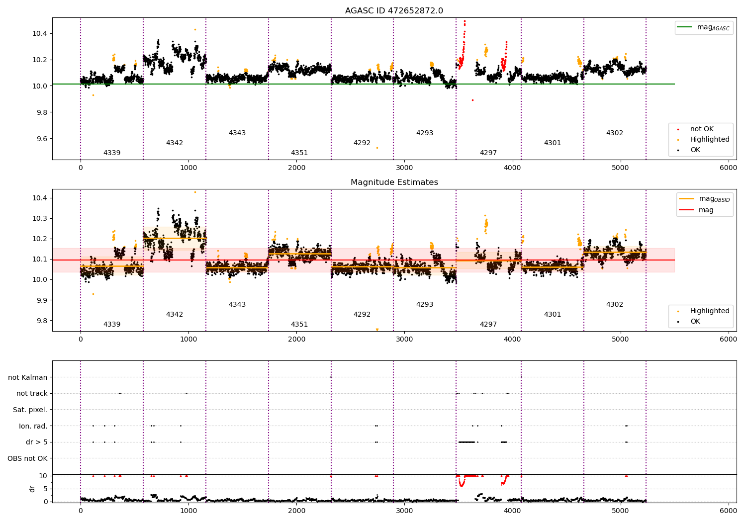
Task: Click the 3000 x-axis tick of top plot
Action: pos(404,168)
